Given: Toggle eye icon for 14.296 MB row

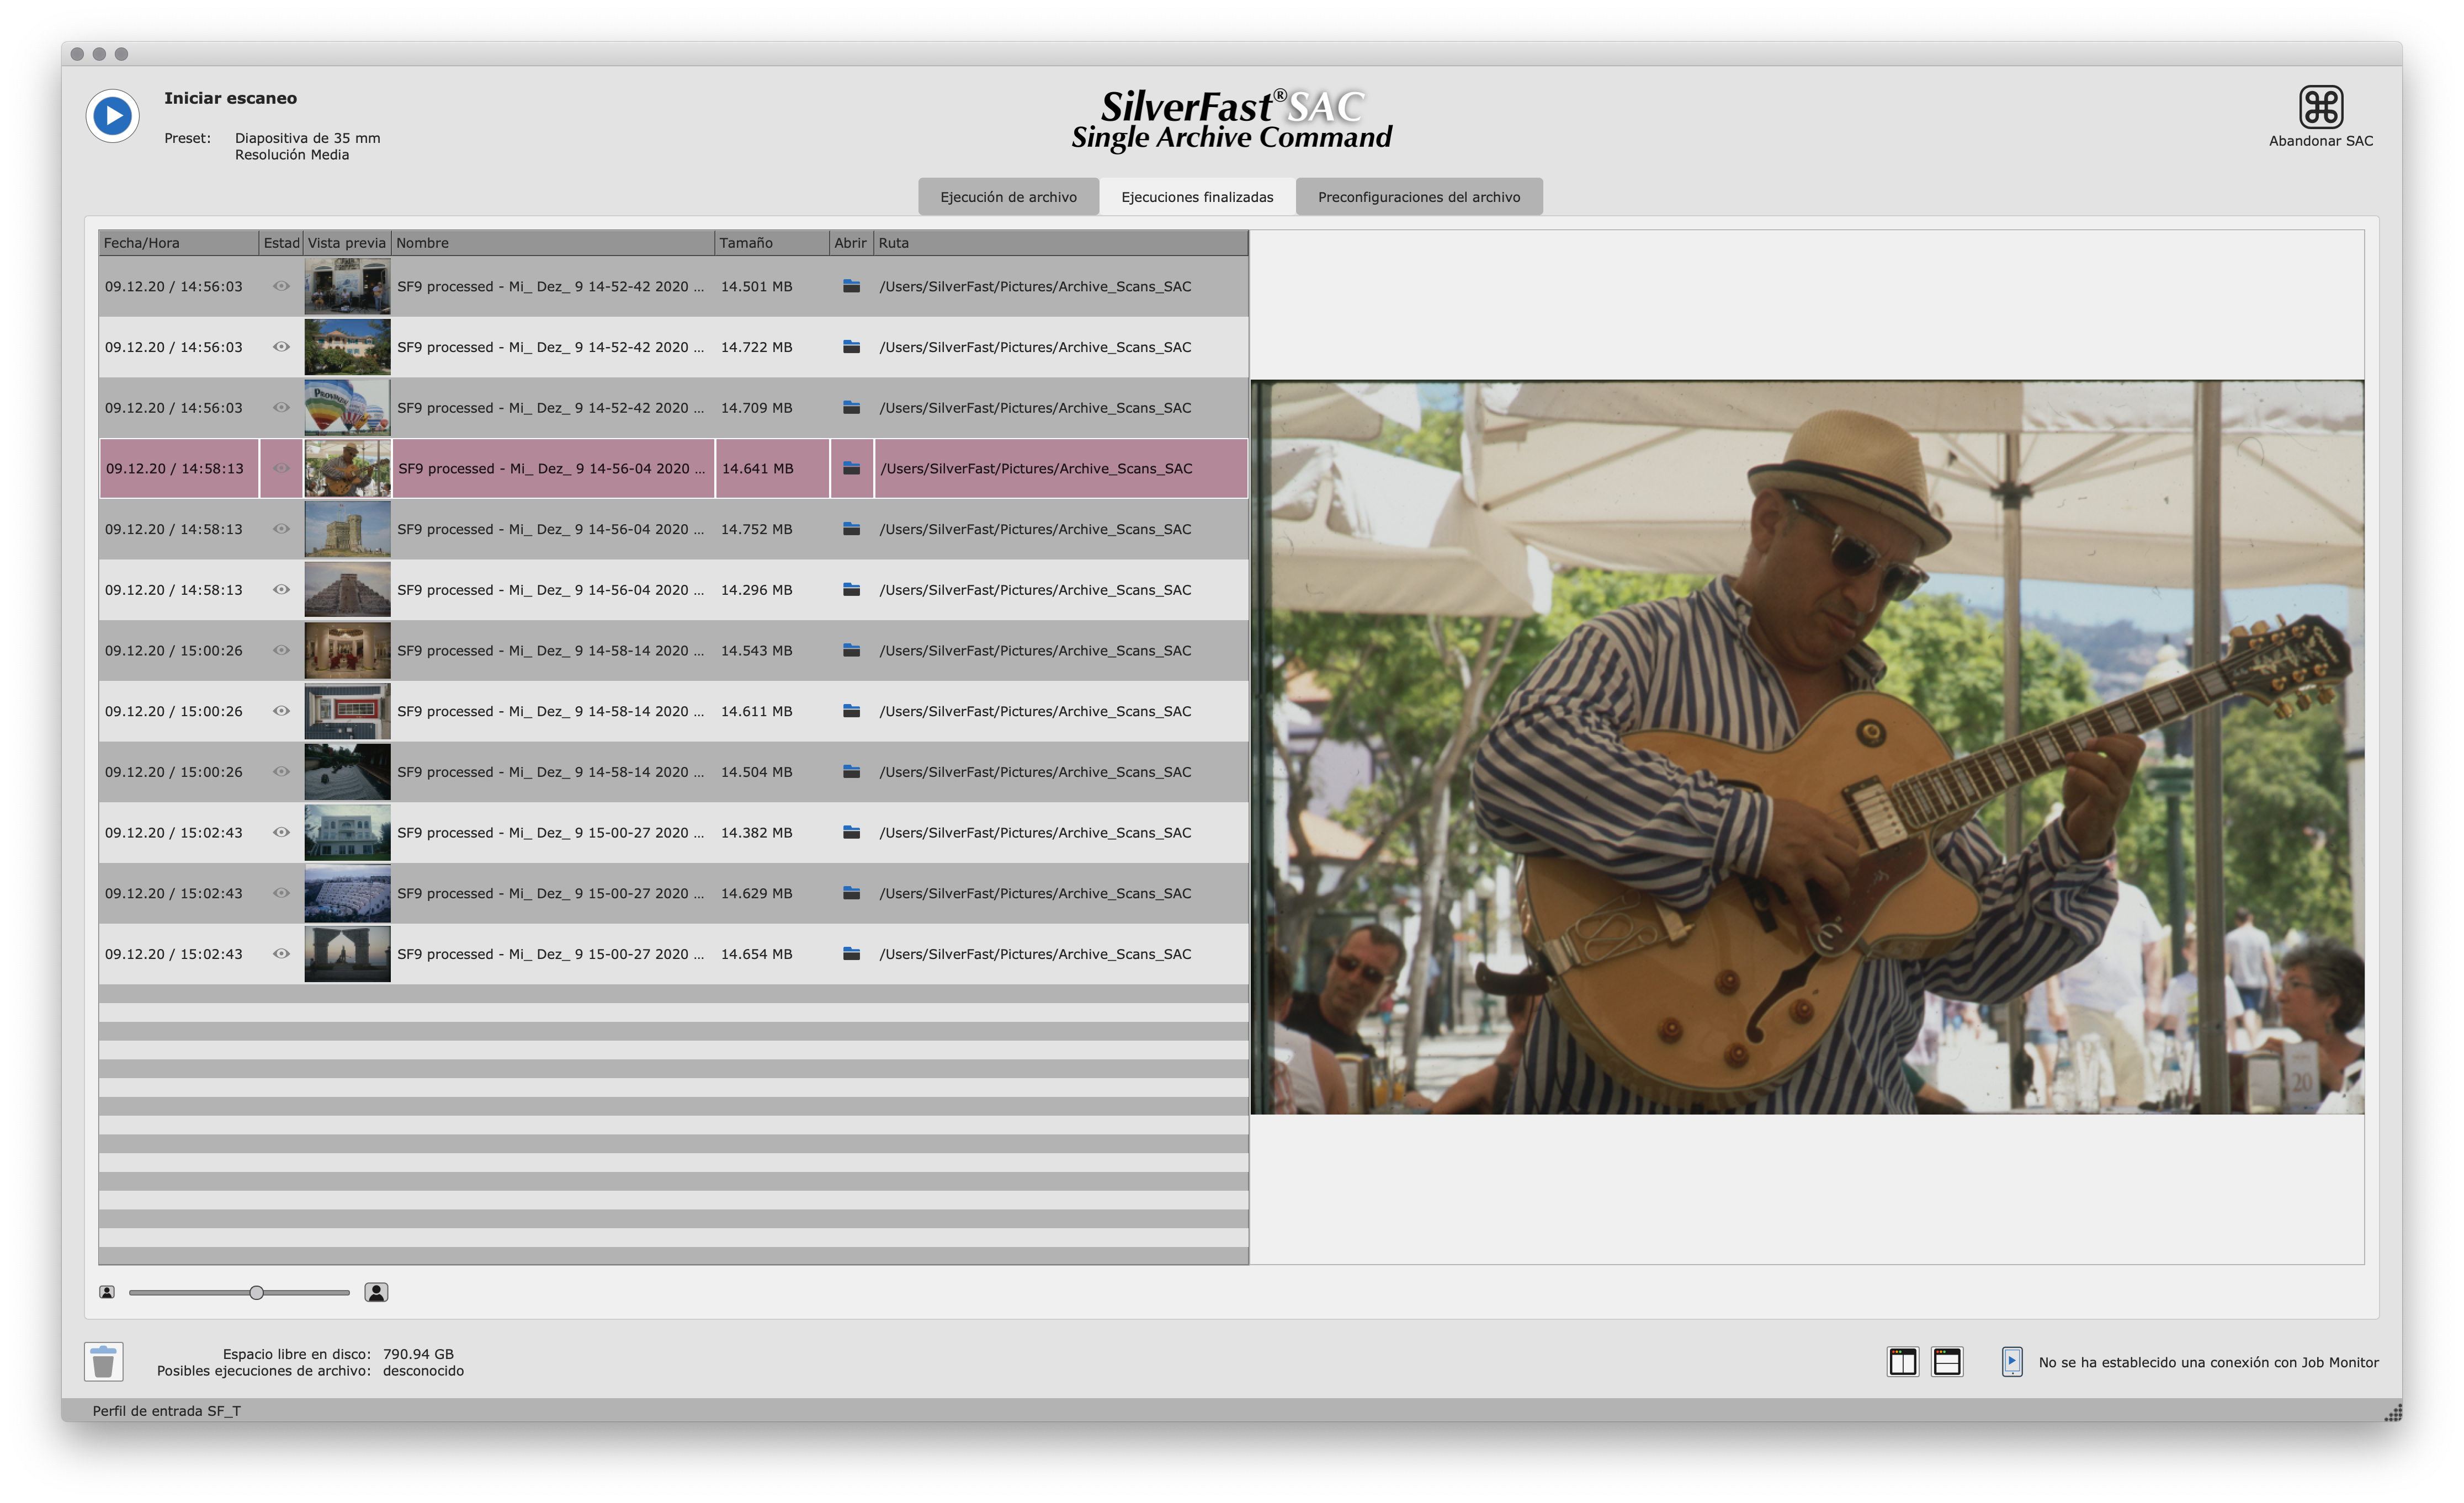Looking at the screenshot, I should pyautogui.click(x=281, y=590).
